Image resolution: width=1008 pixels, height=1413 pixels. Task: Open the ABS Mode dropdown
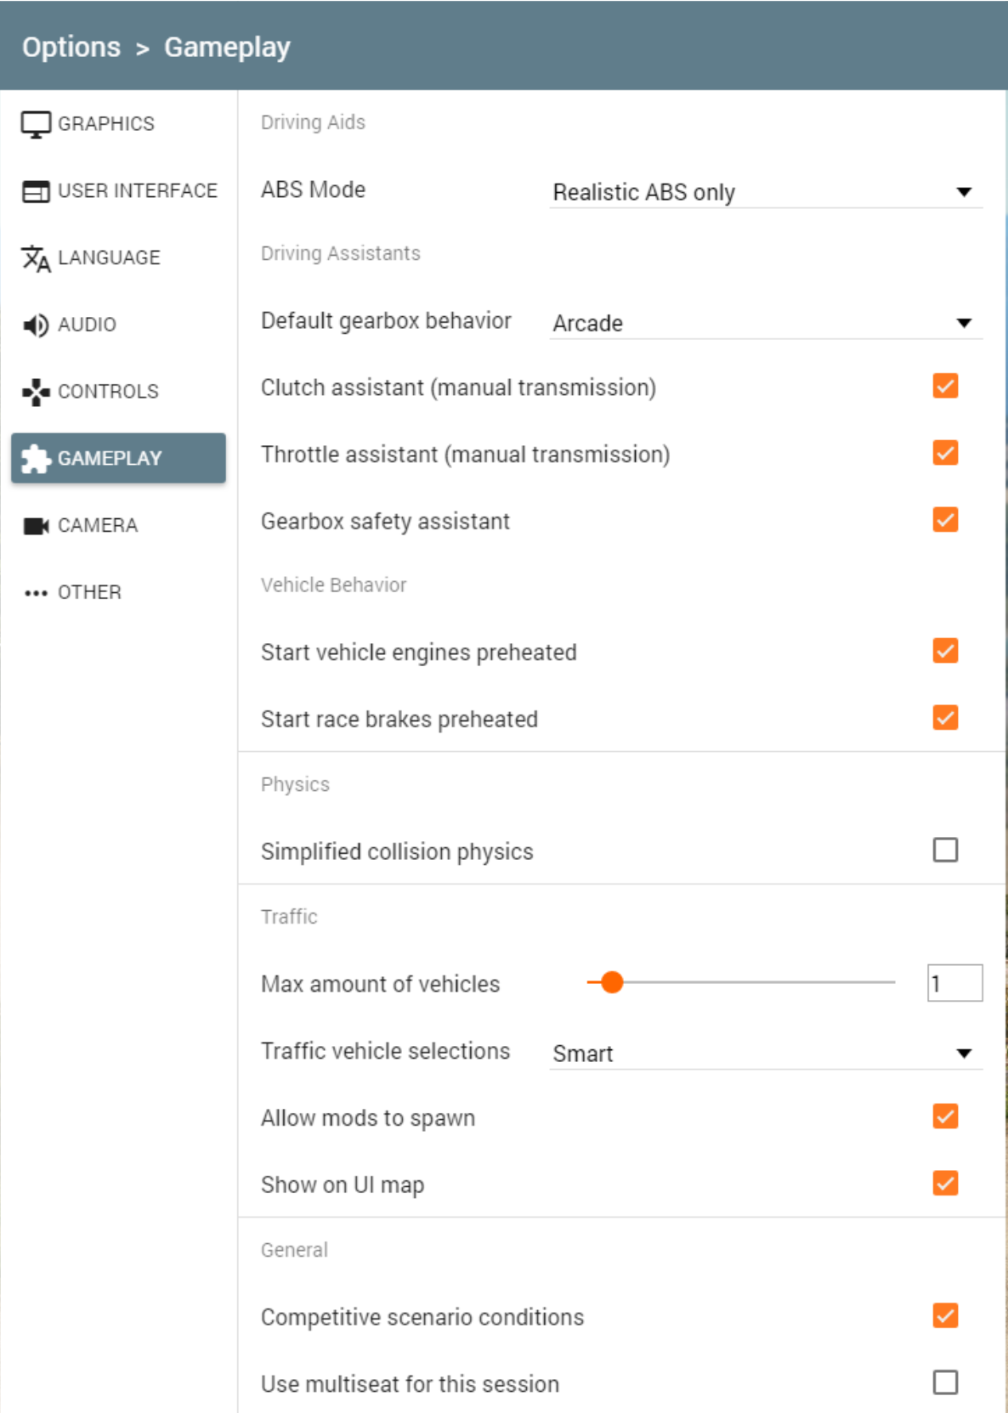765,192
